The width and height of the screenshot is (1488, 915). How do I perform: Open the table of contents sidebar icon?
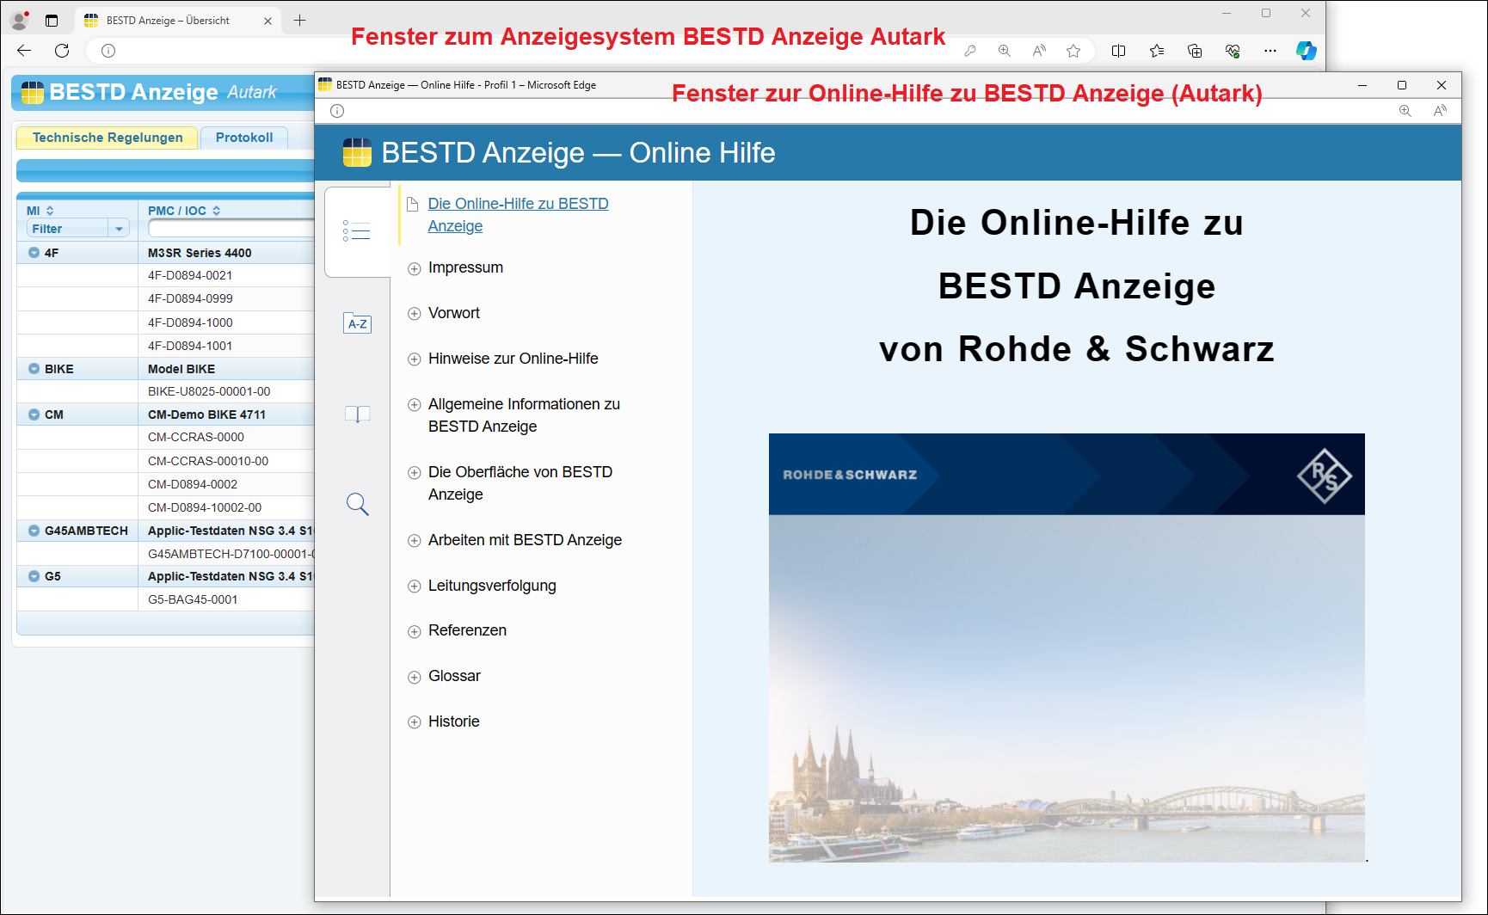(357, 231)
